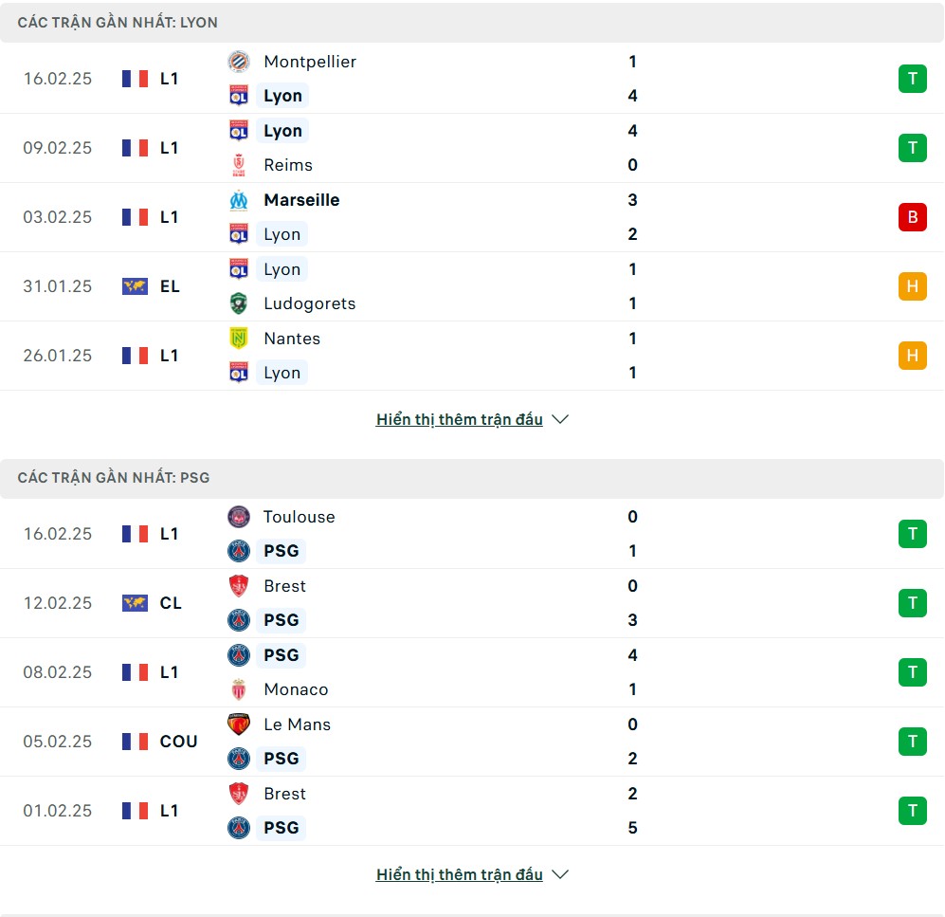Click the red B result badge
Viewport: 945px width, 917px height.
click(x=912, y=217)
